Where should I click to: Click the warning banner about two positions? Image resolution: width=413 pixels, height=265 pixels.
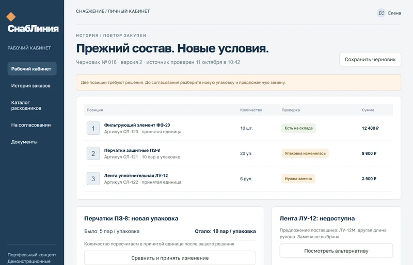click(x=239, y=82)
